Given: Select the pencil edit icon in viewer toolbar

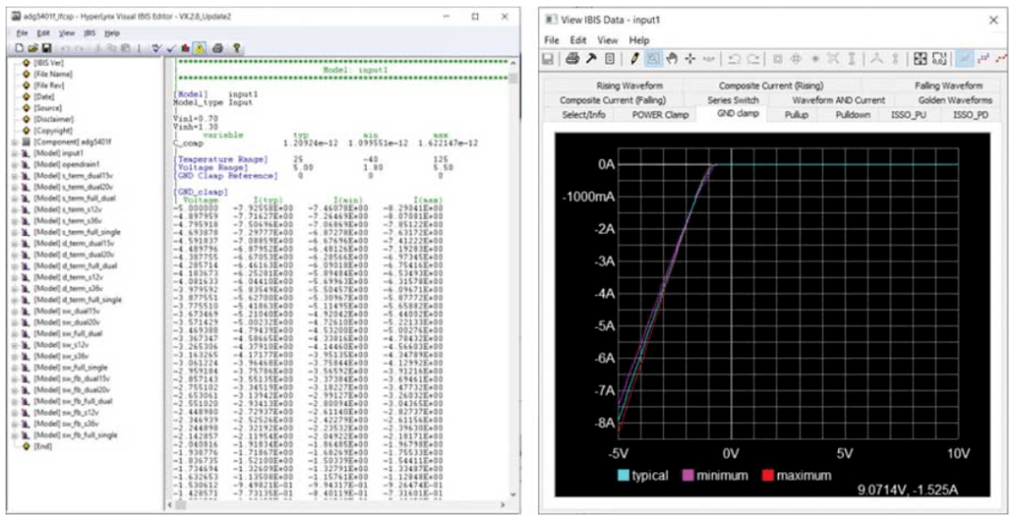Looking at the screenshot, I should tap(634, 59).
